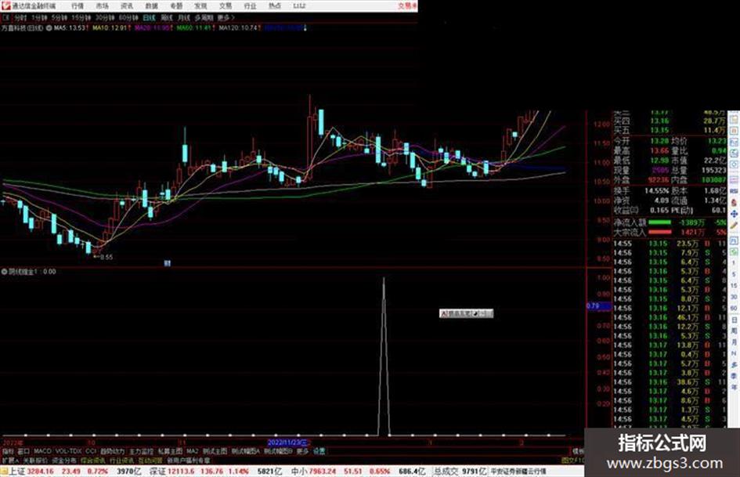The image size is (740, 477).
Task: Click the 日 period shortcut on right sidebar
Action: pyautogui.click(x=734, y=320)
